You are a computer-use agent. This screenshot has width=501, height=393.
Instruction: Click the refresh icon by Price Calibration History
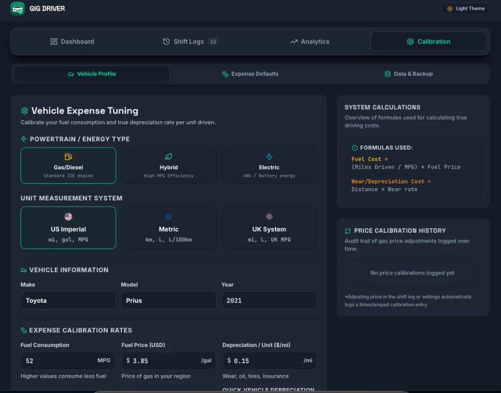[348, 231]
